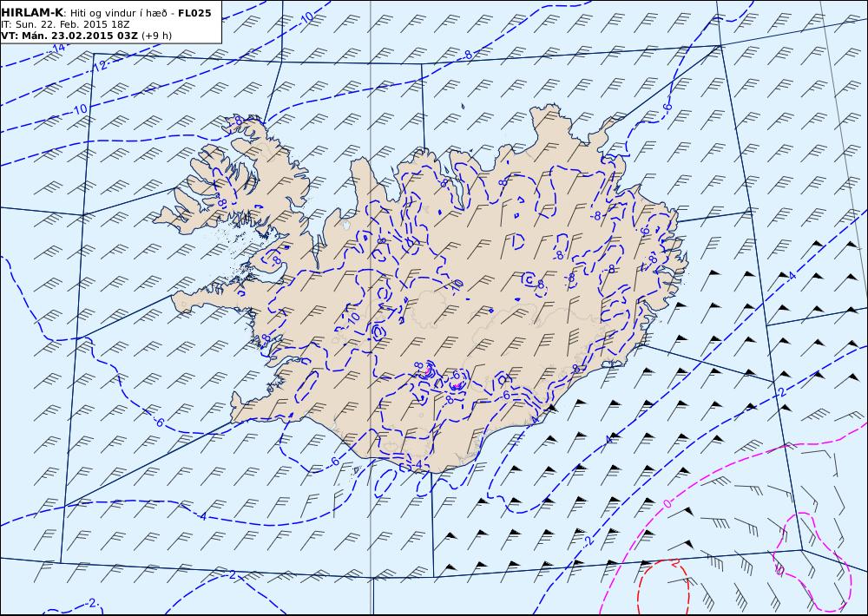
Task: Select the (+9 h) forecast offset text
Action: point(156,36)
